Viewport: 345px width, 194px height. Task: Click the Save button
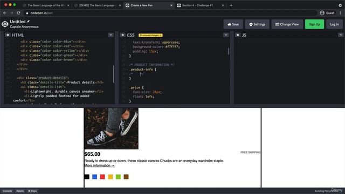click(233, 24)
